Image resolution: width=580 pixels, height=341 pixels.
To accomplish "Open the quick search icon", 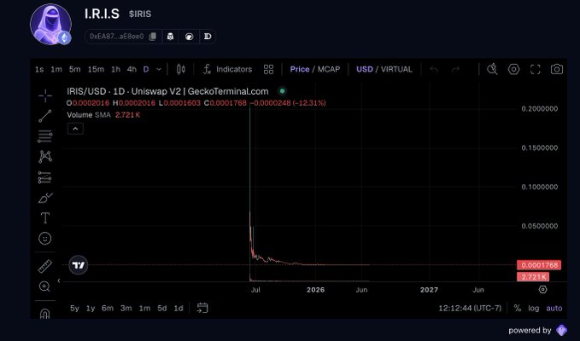I will [492, 69].
